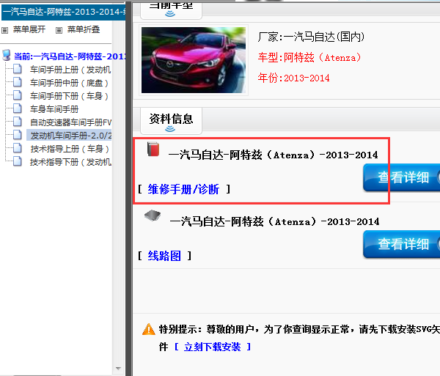The width and height of the screenshot is (440, 376).
Task: Open 自动变速器车间手册FW in tree
Action: click(70, 122)
